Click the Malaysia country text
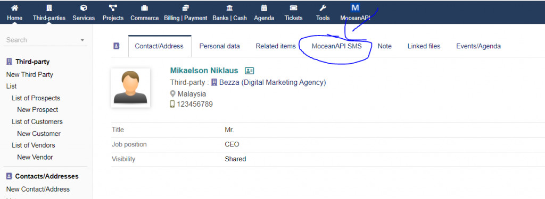 [x=192, y=94]
